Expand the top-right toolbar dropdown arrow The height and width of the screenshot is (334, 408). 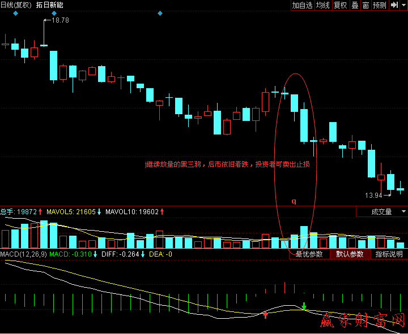click(x=403, y=5)
